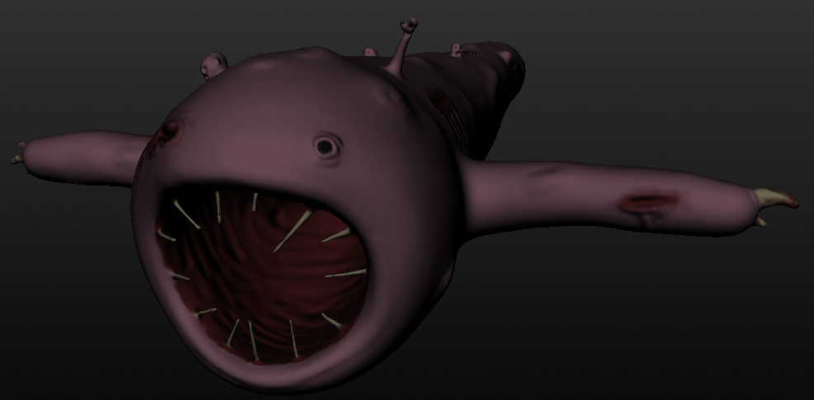Click the small lower claw under right wing tip
814x400 pixels.
[x=760, y=221]
